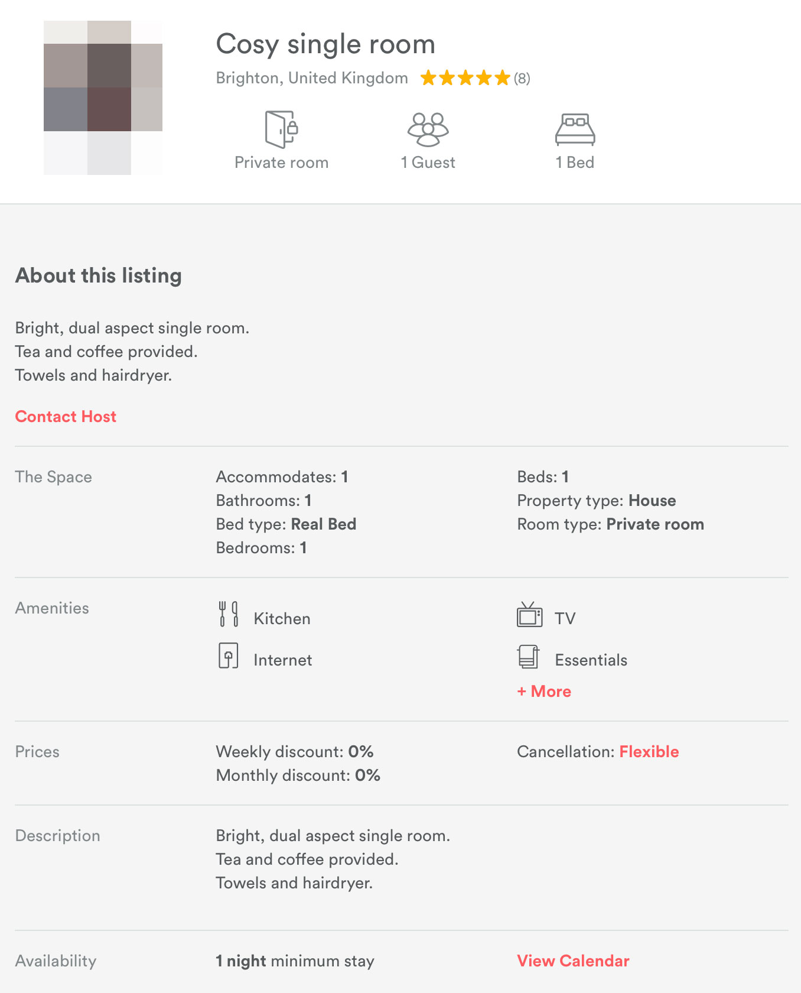The image size is (801, 993).
Task: Click the five-star rating stars
Action: pyautogui.click(x=465, y=78)
